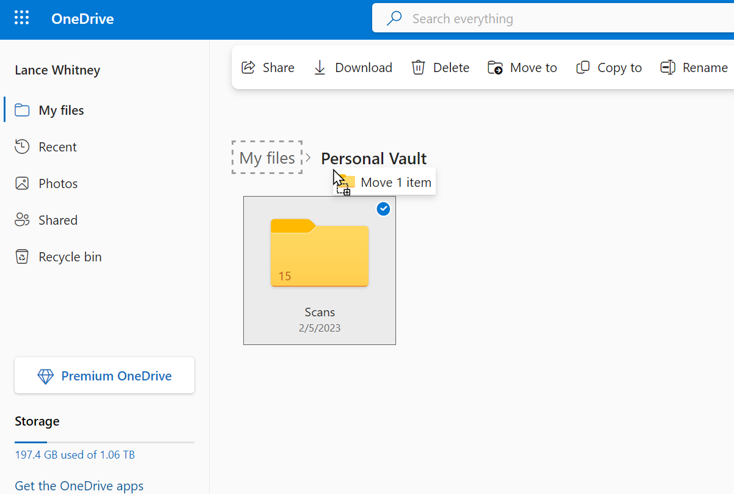Select the Delete trash icon
Viewport: 734px width, 494px height.
pos(419,67)
